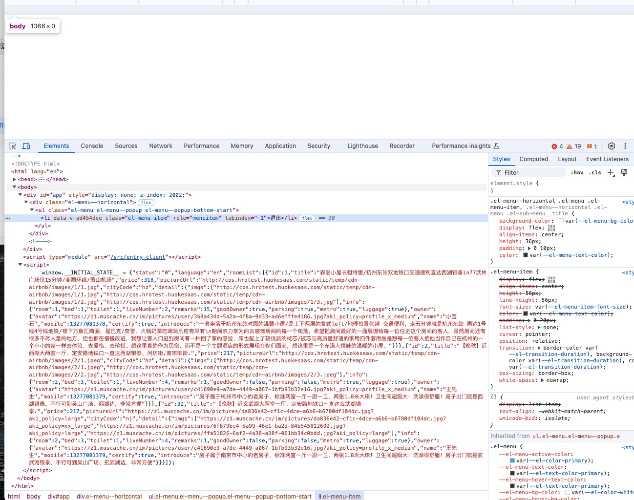Select the div#app breadcrumb
634x500 pixels.
59,496
